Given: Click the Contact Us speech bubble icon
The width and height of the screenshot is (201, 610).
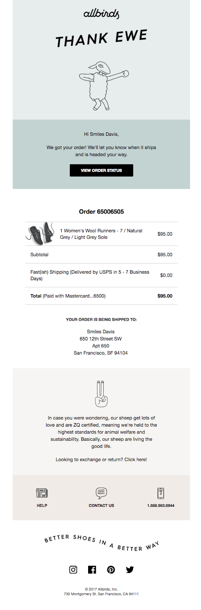Looking at the screenshot, I should pos(101,493).
